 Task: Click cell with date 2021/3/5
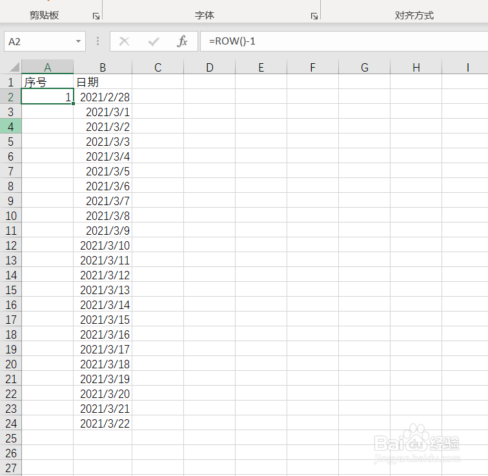coord(103,171)
